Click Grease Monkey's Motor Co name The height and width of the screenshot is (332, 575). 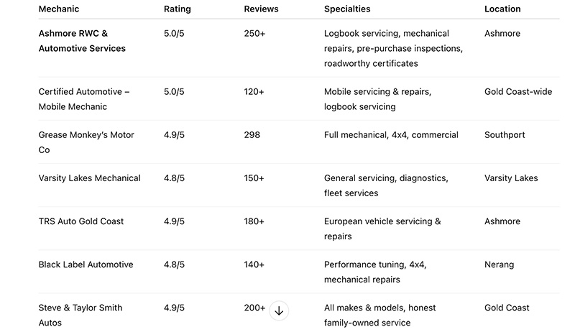[x=86, y=142]
